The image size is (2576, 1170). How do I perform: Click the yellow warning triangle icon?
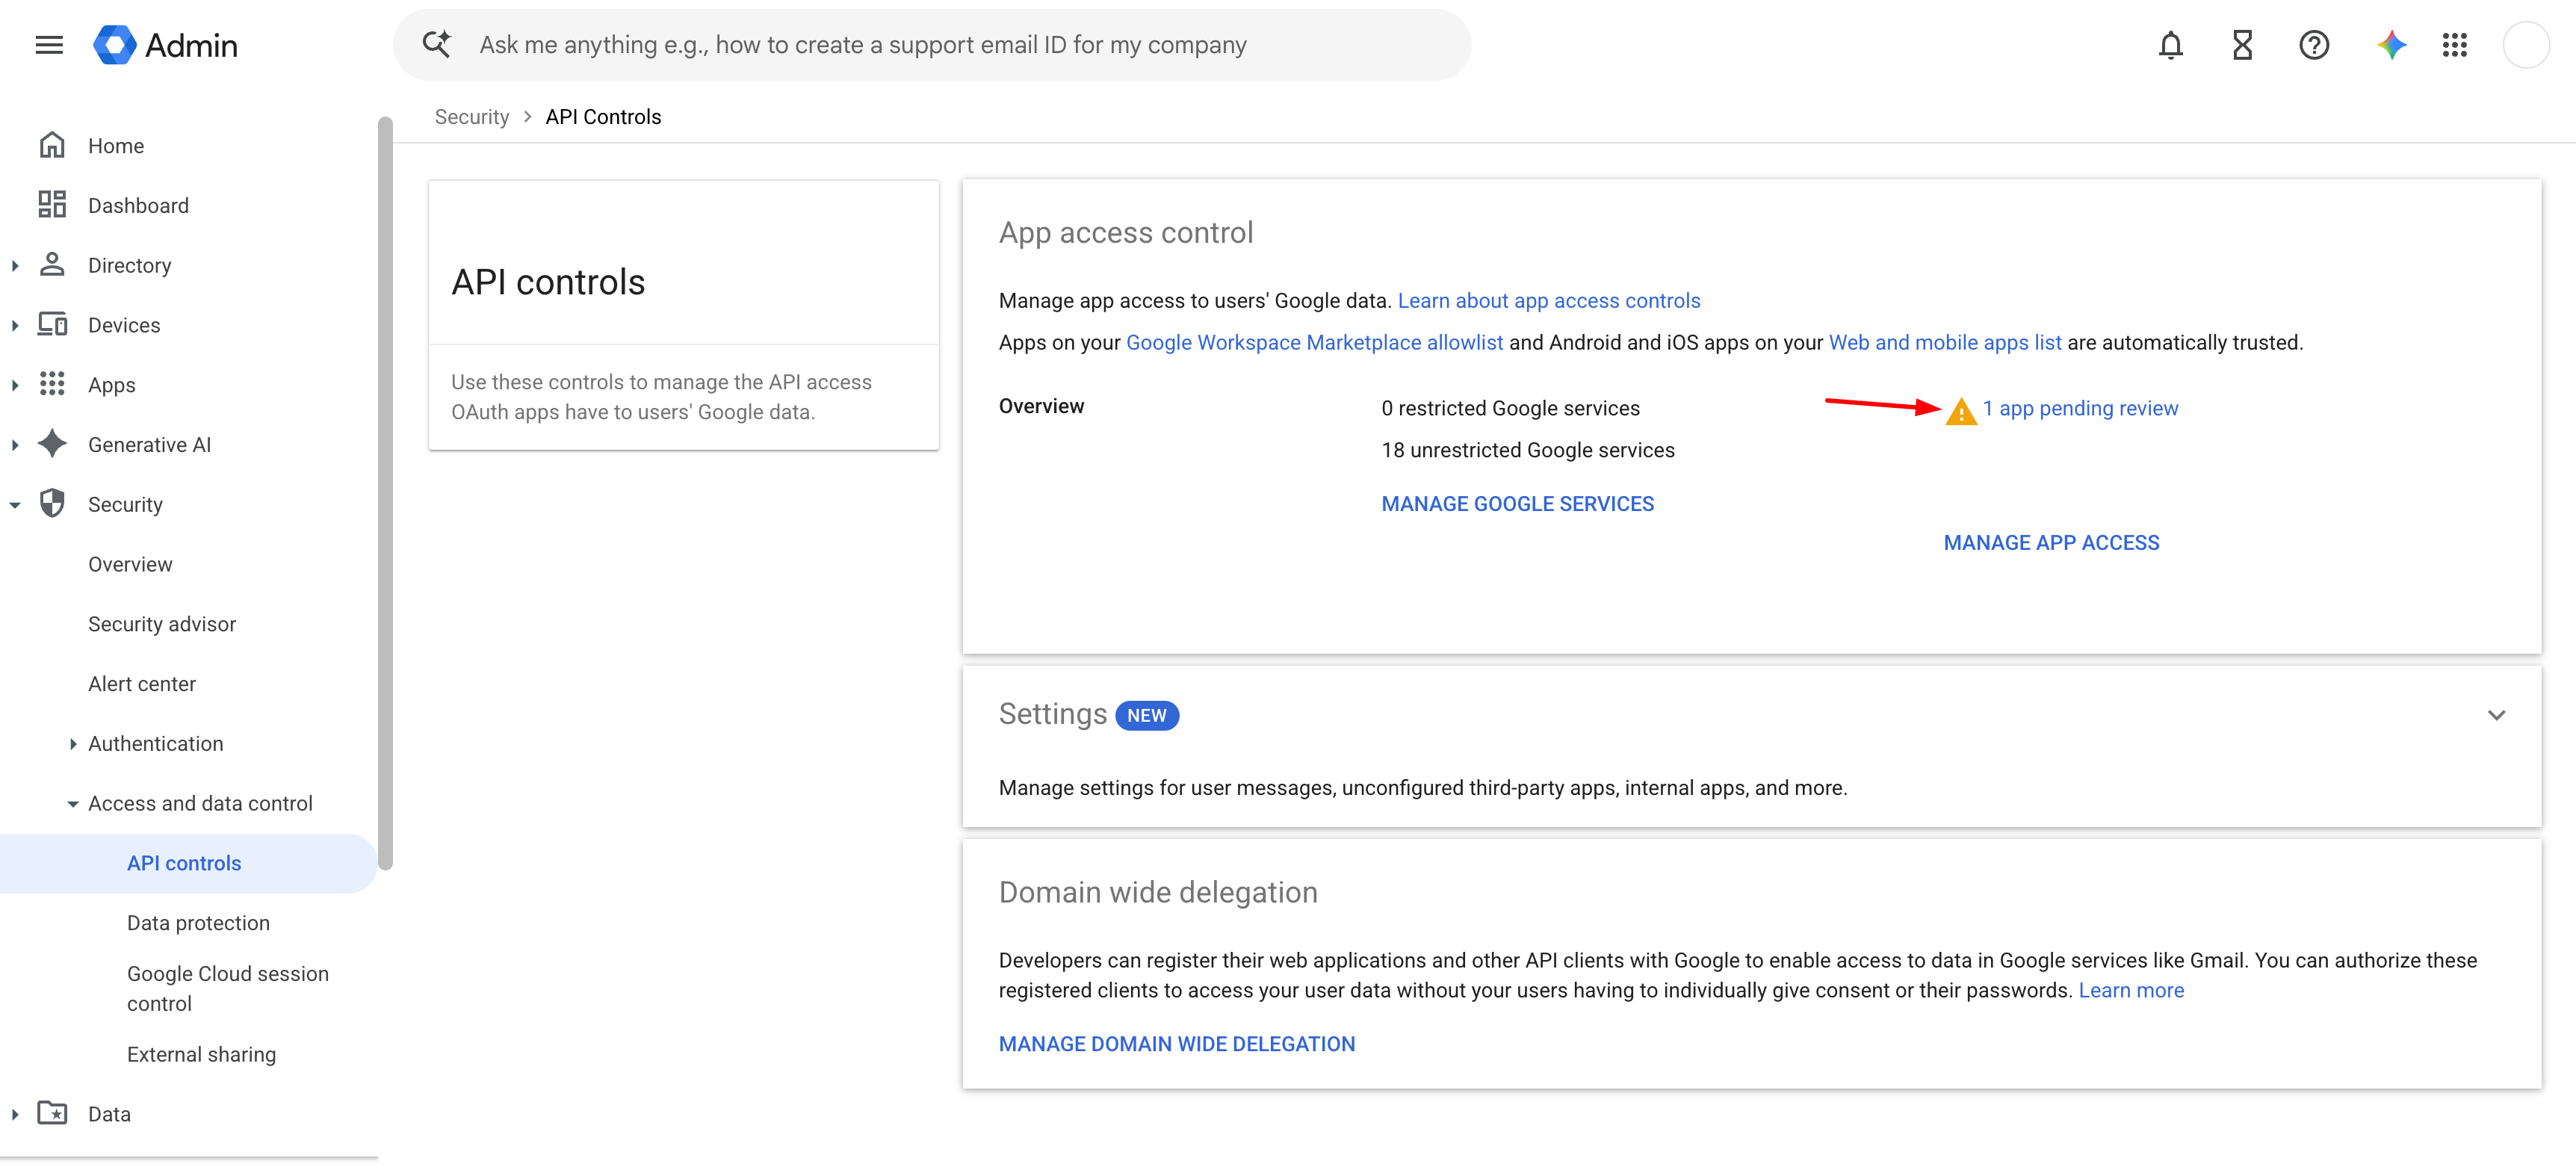pos(1961,411)
